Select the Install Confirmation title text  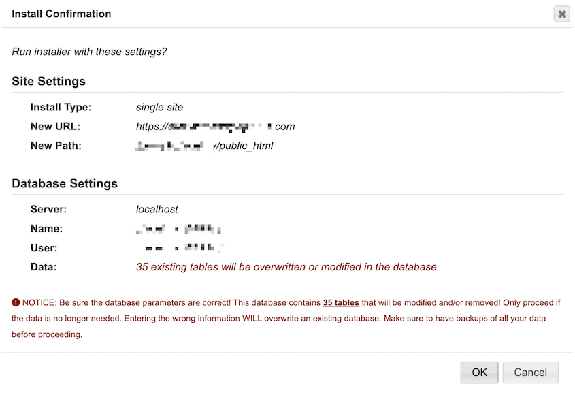61,14
